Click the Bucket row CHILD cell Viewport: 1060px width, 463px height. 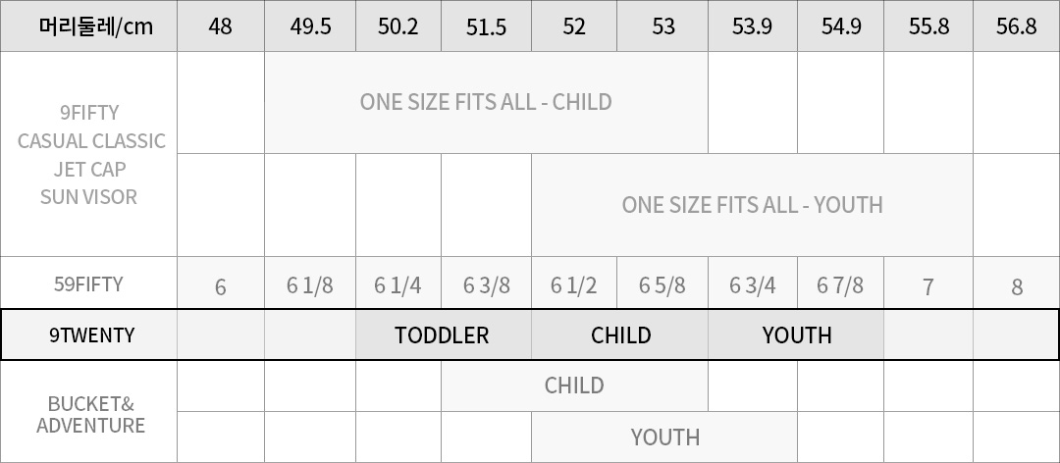pyautogui.click(x=574, y=386)
